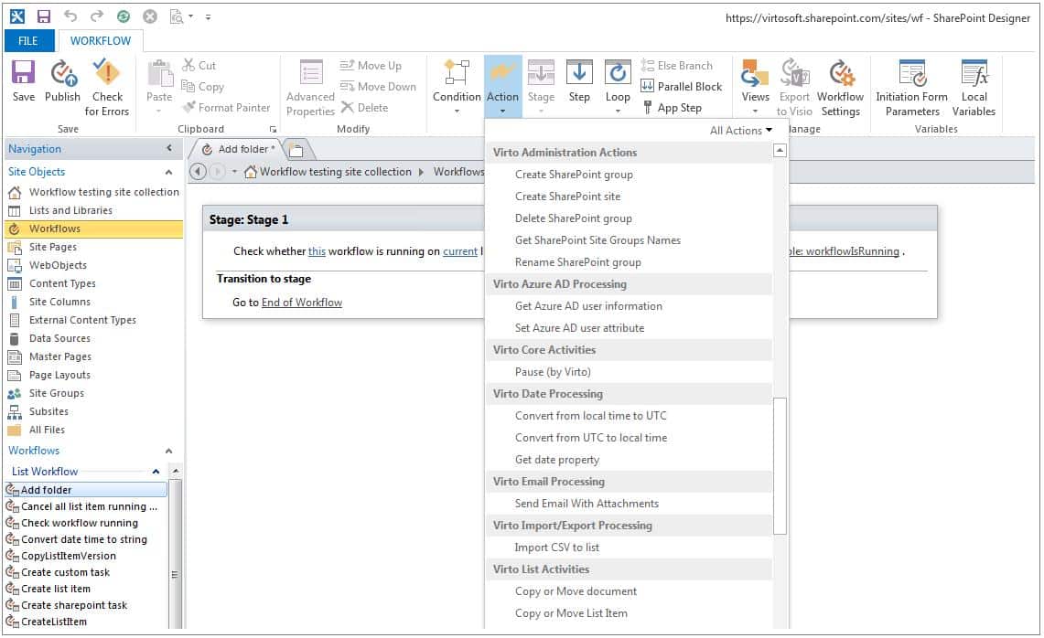Screen dimensions: 1044x638
Task: Click the Action dropdown button
Action: pos(502,86)
